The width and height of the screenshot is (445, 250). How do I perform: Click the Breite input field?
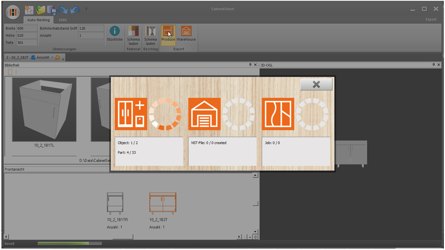click(26, 28)
